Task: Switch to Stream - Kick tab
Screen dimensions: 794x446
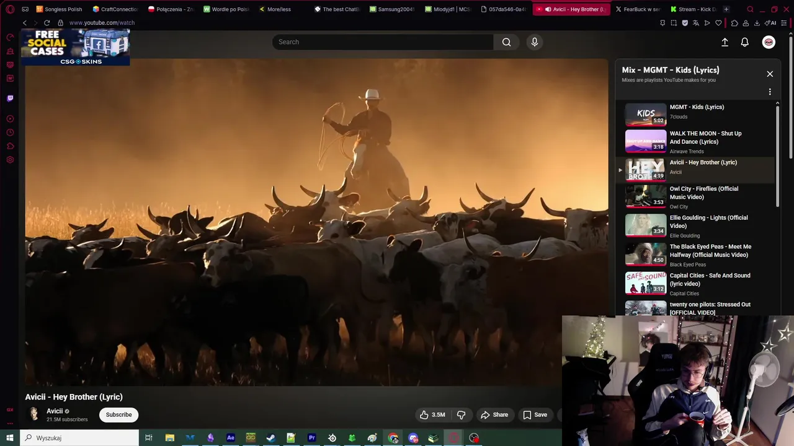Action: pos(693,9)
